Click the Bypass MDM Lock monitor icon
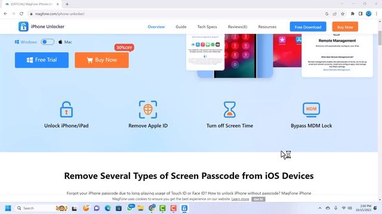The height and width of the screenshot is (214, 382). 312,109
